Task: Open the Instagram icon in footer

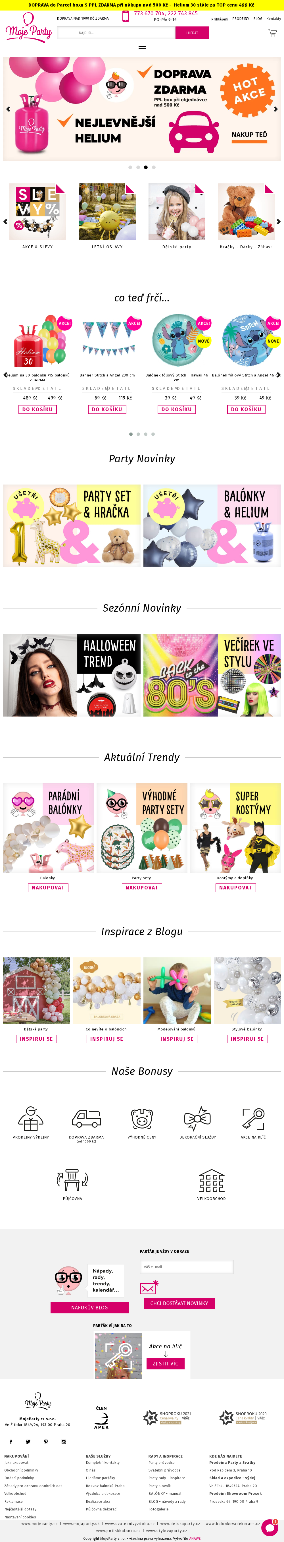Action: tap(63, 1442)
